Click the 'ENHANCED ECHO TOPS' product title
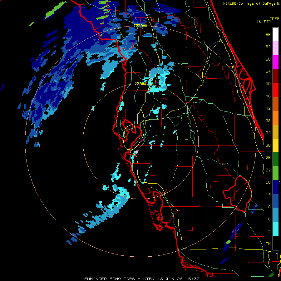 (x=110, y=279)
